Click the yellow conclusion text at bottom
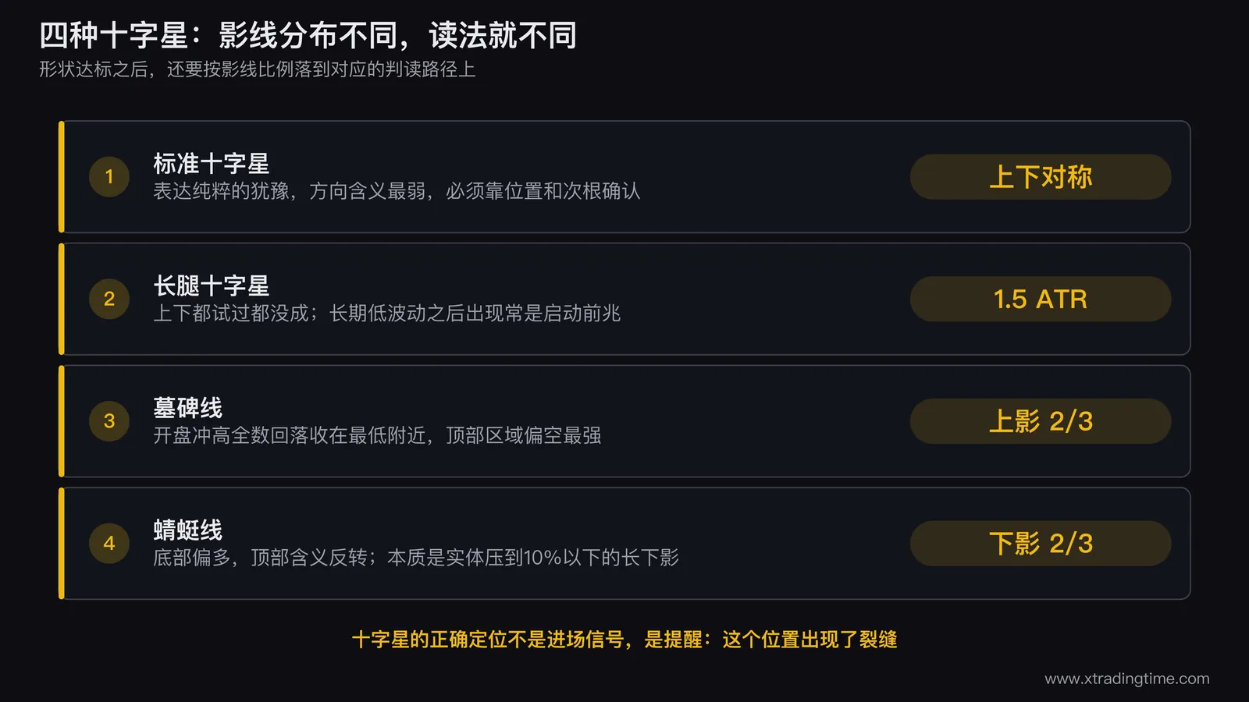The height and width of the screenshot is (702, 1249). (x=624, y=640)
